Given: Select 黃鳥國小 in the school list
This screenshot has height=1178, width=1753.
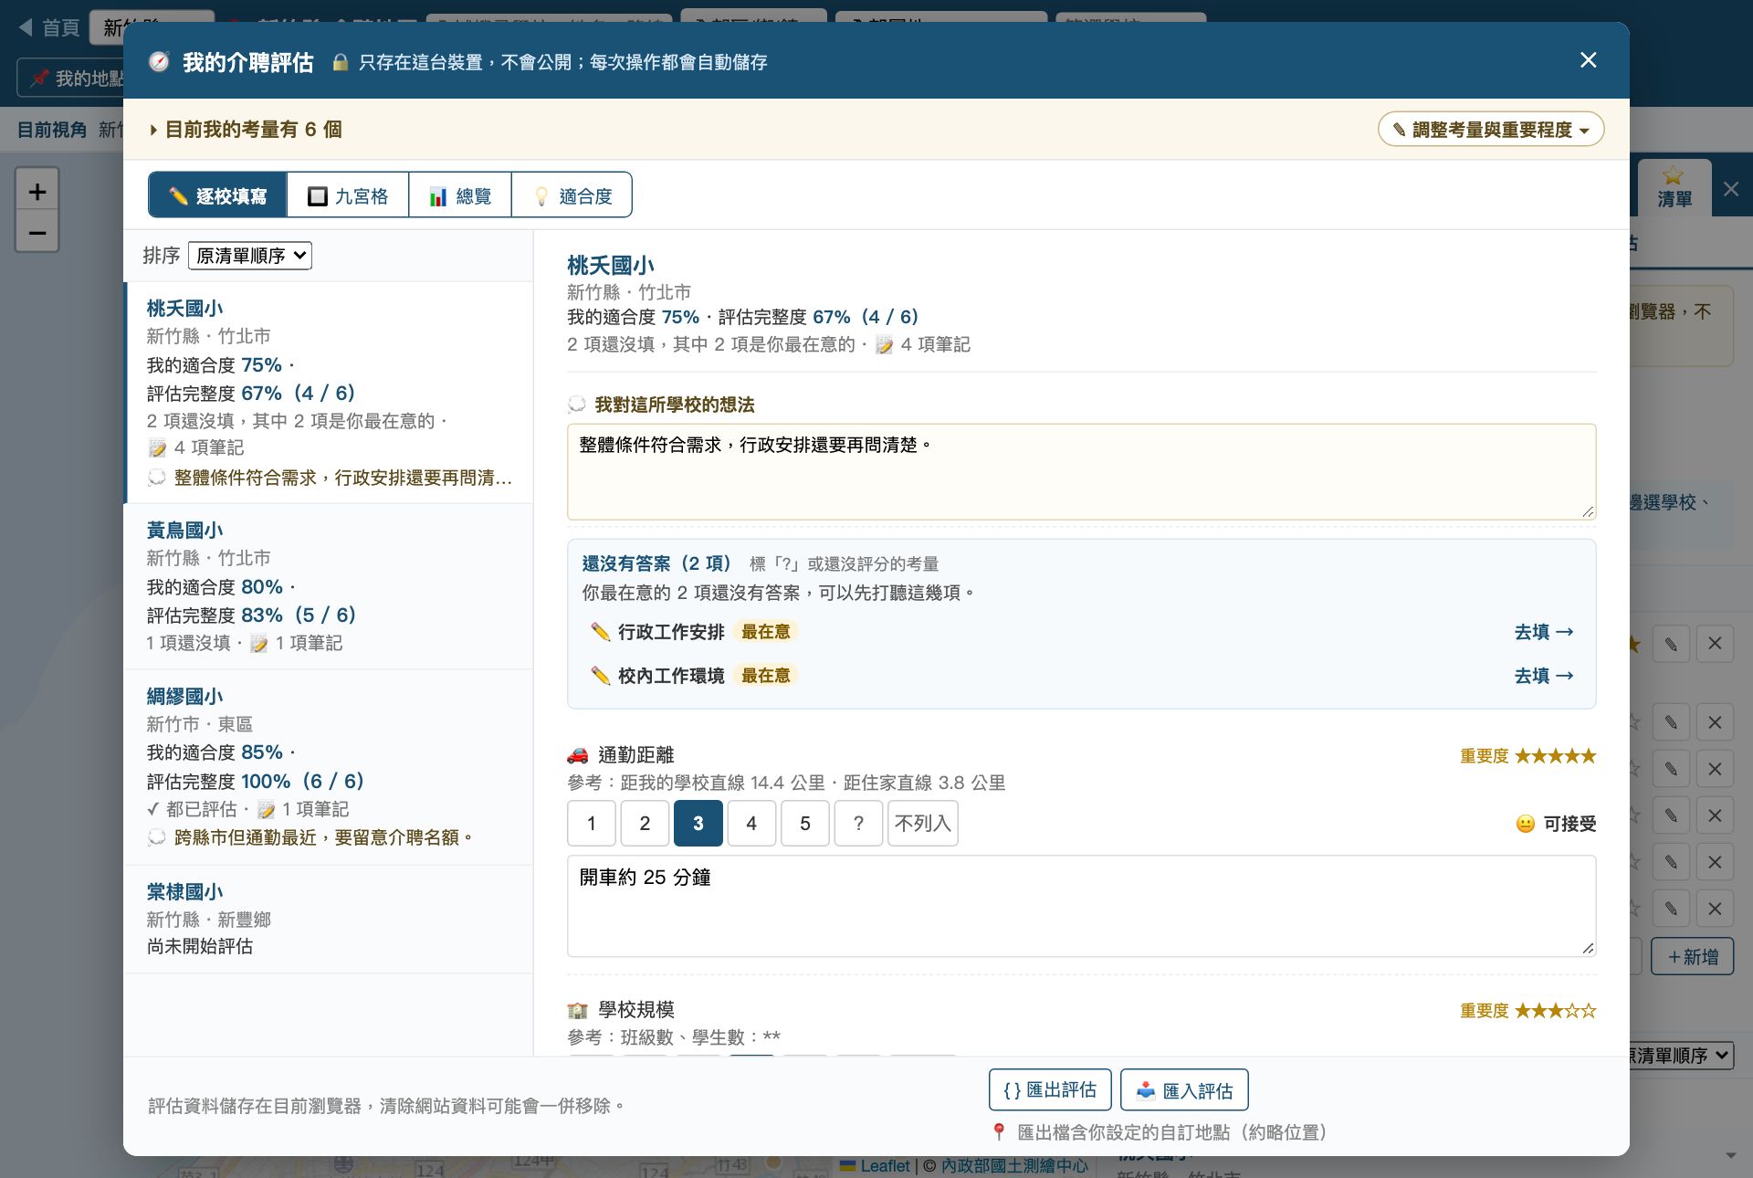Looking at the screenshot, I should (330, 586).
